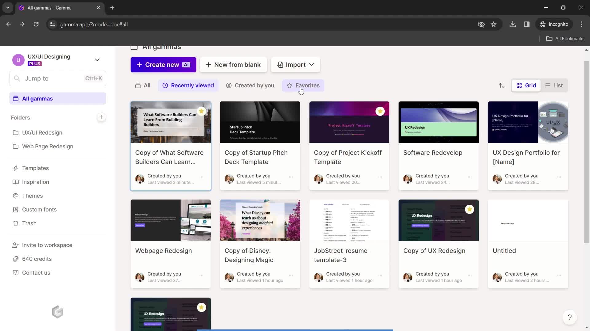
Task: Click the browser back arrow
Action: tap(9, 24)
